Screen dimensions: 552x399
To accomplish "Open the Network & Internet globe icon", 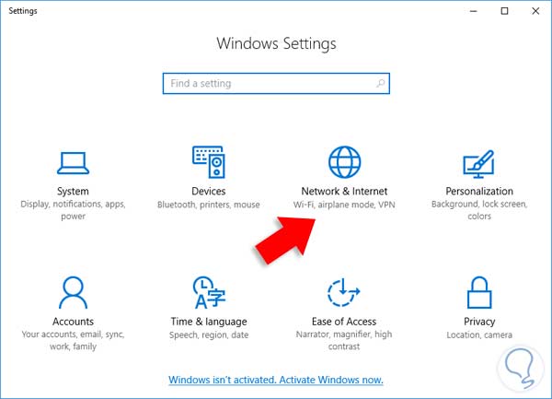I will point(344,162).
